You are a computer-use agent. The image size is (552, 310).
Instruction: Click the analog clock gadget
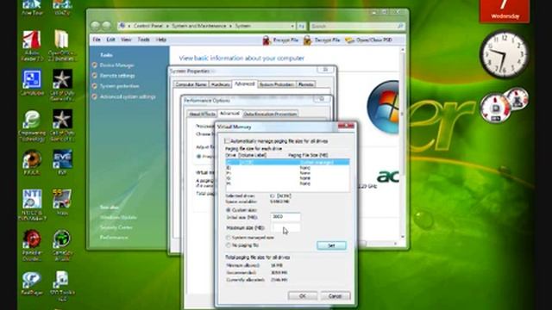(x=505, y=53)
